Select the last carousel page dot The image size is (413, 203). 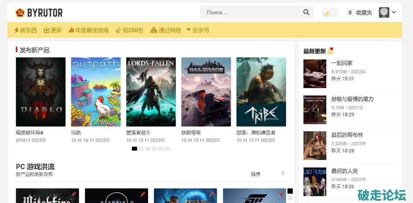(x=168, y=148)
